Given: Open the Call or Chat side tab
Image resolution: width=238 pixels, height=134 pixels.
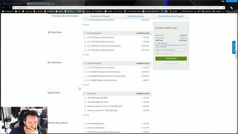Looking at the screenshot, I should click(234, 47).
